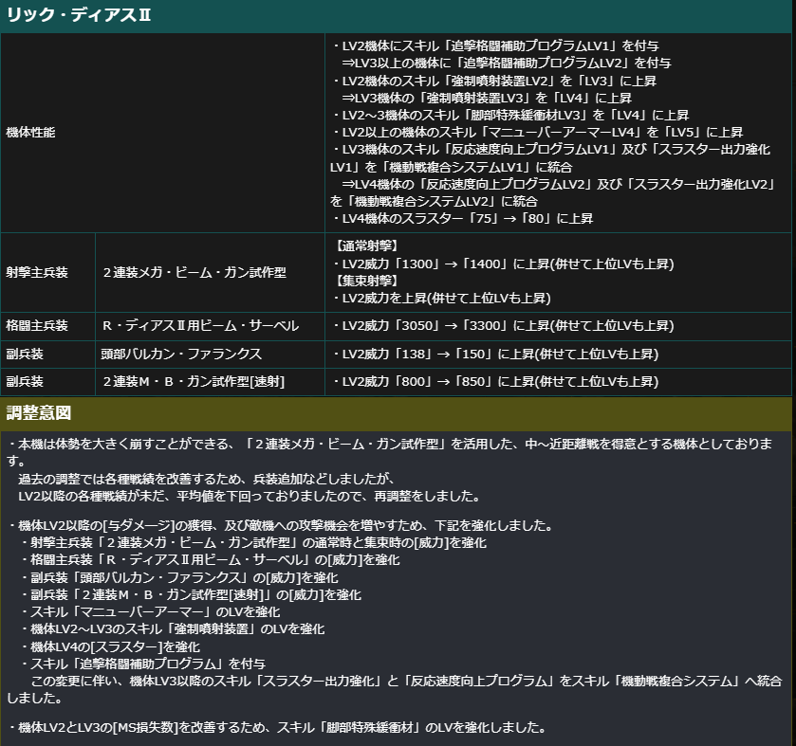Click the LV2威力「3050」→「3300」 change entry
The image size is (796, 746).
(x=503, y=326)
